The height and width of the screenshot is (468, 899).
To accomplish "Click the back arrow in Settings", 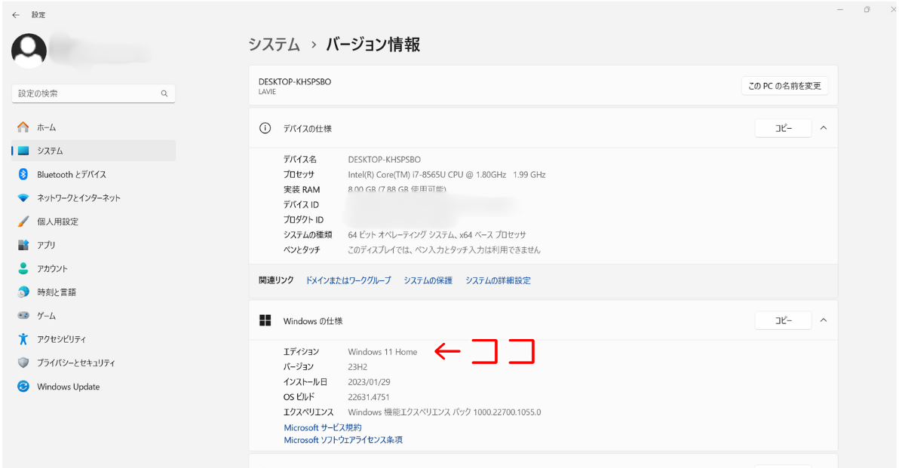I will [16, 15].
